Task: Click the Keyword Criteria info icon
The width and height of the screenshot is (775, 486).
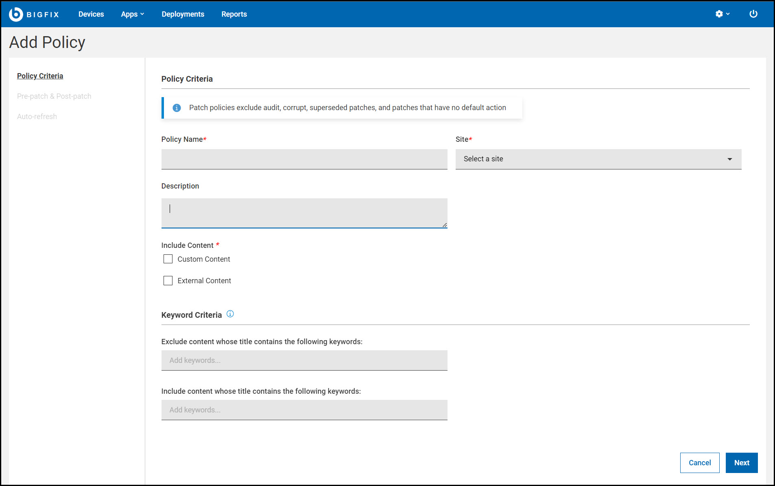Action: (x=230, y=314)
